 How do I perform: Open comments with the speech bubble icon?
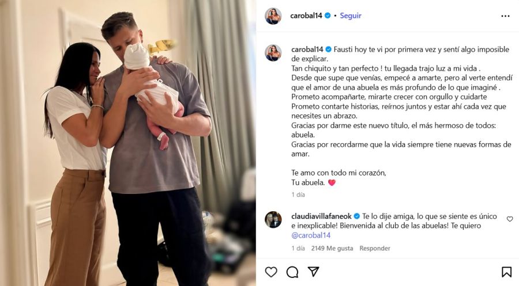292,272
